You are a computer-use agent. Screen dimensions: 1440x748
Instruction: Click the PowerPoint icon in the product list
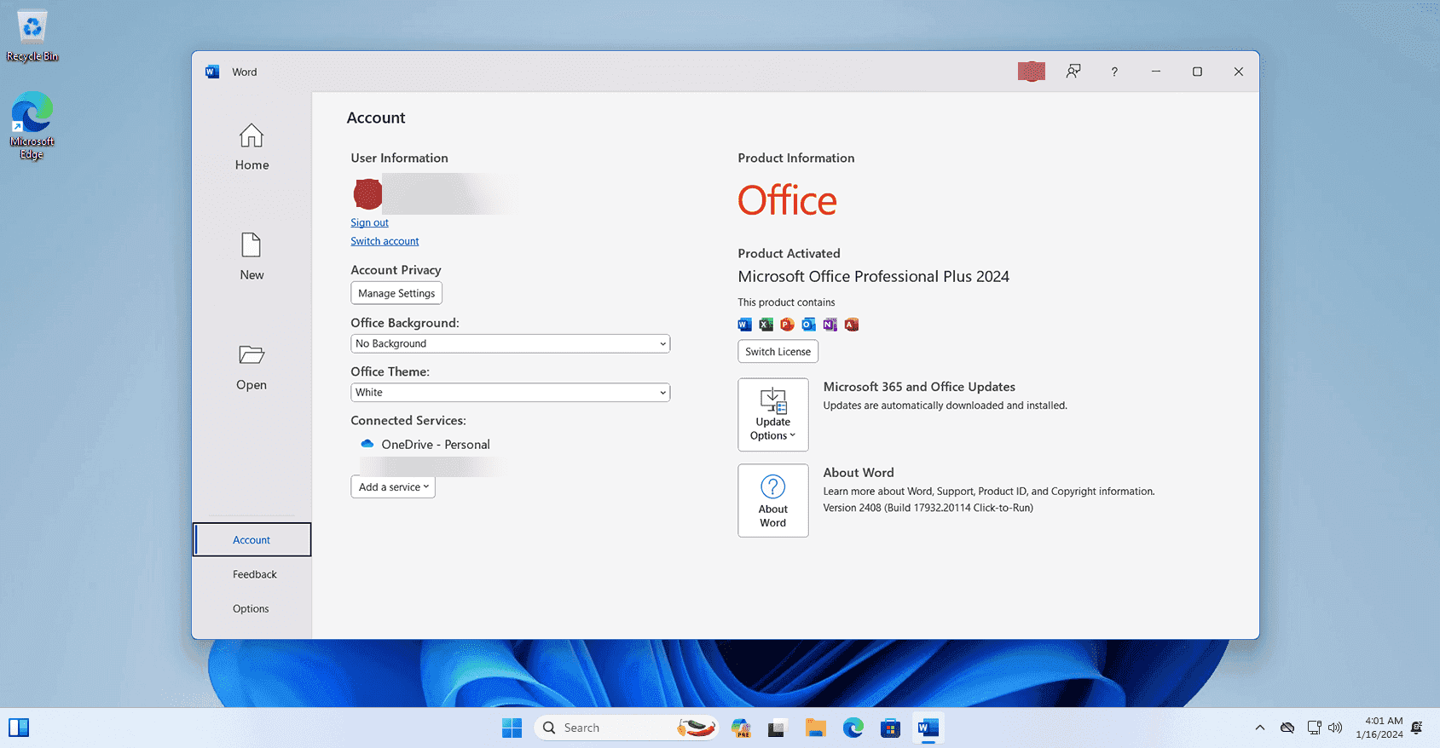[x=787, y=325]
